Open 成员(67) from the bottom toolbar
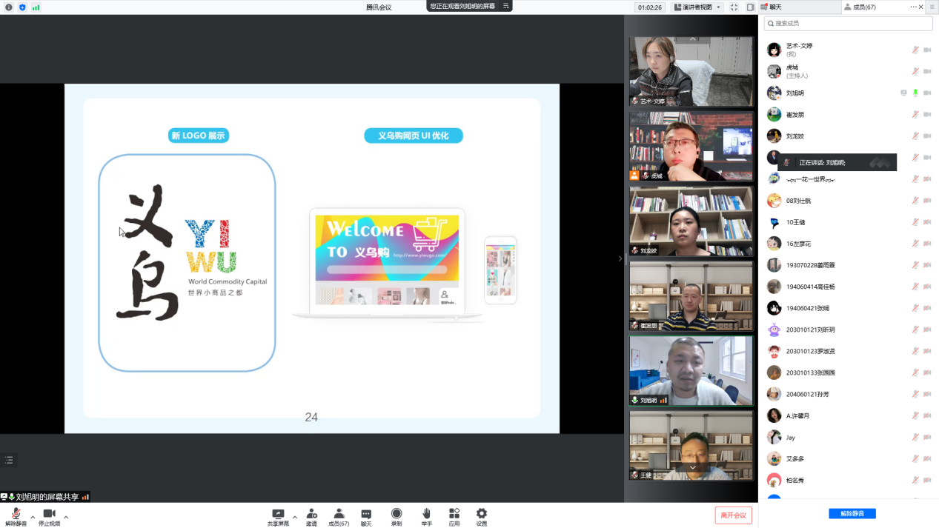 click(339, 517)
